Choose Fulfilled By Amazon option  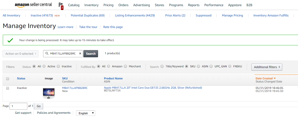point(109,66)
